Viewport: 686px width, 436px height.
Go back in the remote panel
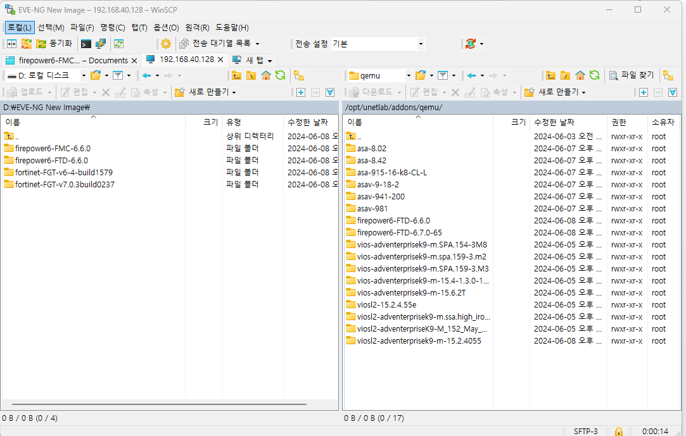(x=471, y=75)
